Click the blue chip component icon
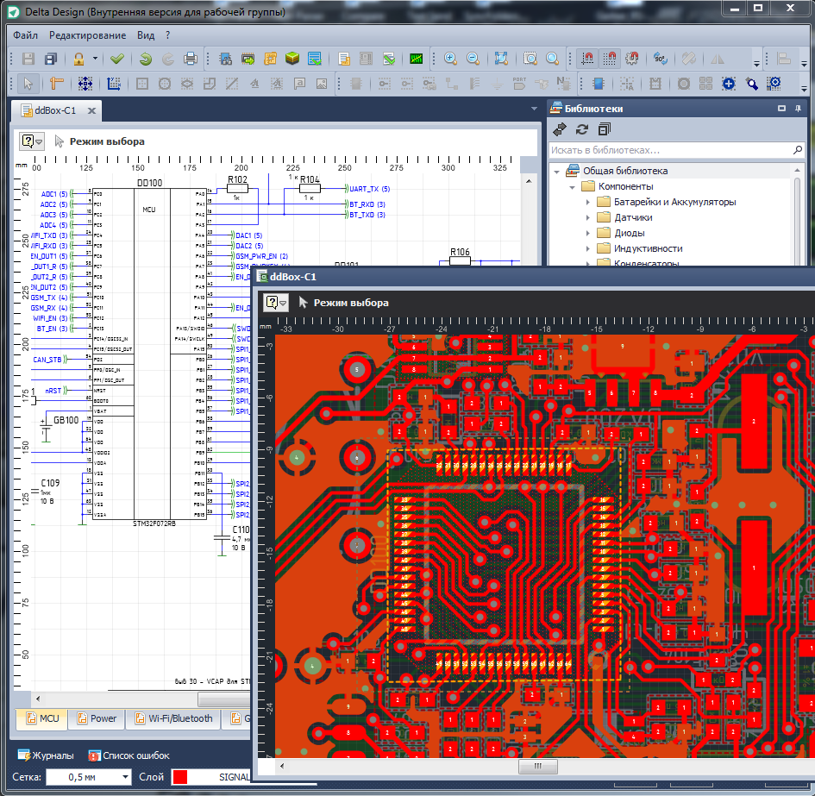 tap(598, 83)
